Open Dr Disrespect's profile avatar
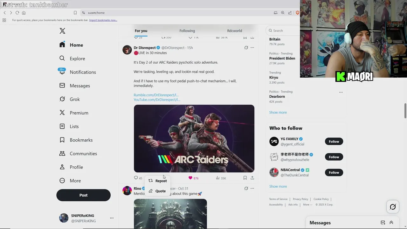The width and height of the screenshot is (407, 229). (x=127, y=50)
